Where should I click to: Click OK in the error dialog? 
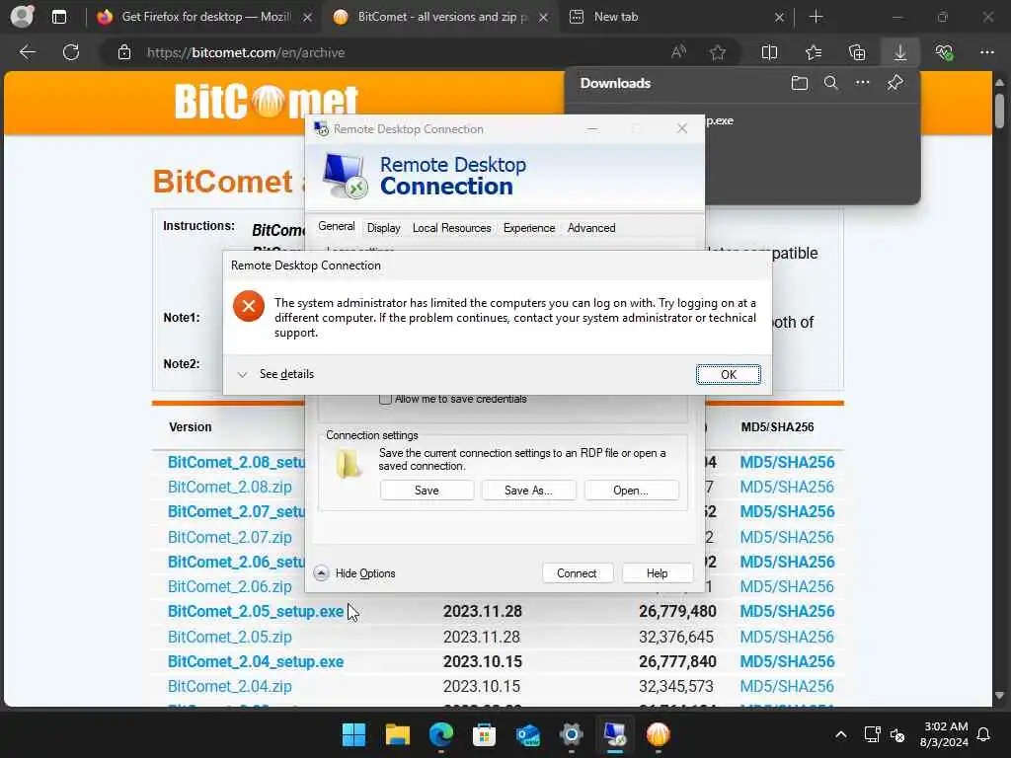click(x=728, y=374)
